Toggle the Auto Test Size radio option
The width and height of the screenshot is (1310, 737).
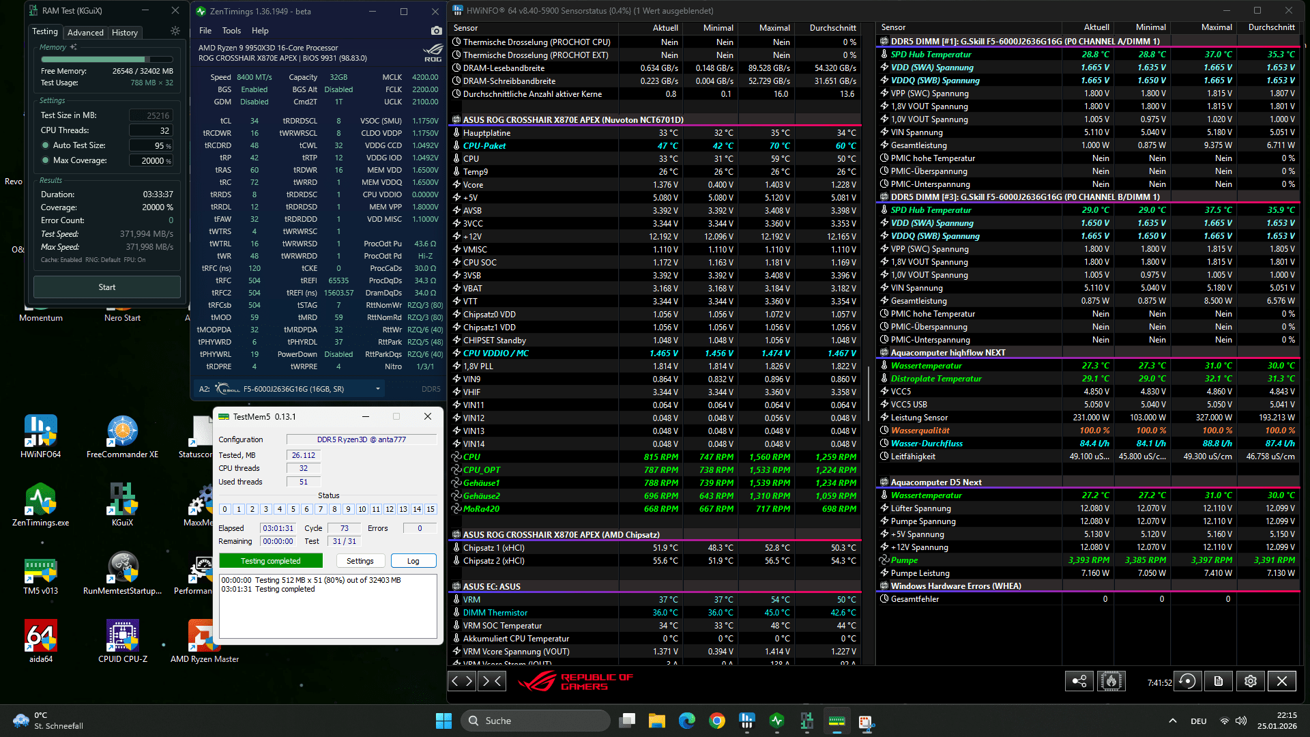[x=46, y=145]
